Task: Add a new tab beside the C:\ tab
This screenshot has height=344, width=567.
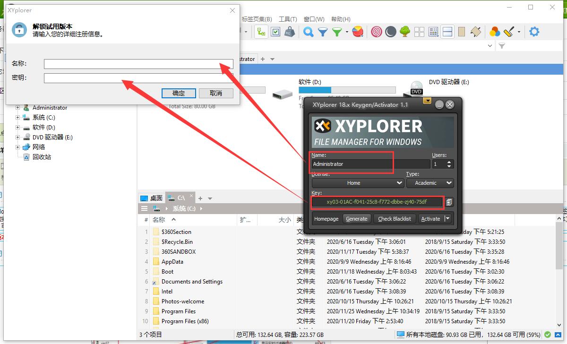Action: tap(200, 198)
